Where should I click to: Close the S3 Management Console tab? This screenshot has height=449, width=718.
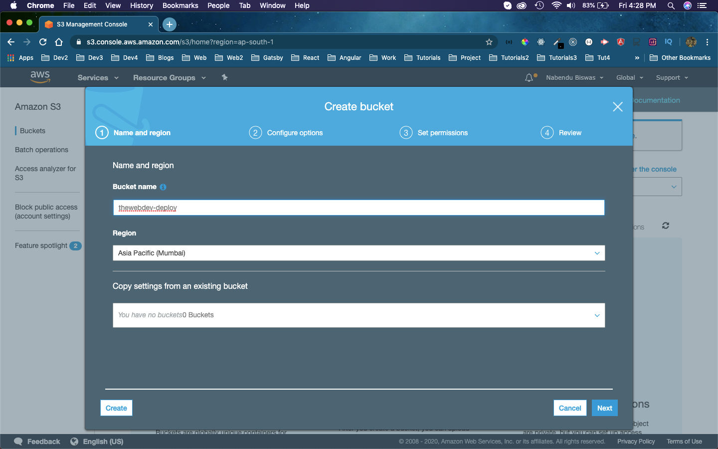(x=151, y=24)
